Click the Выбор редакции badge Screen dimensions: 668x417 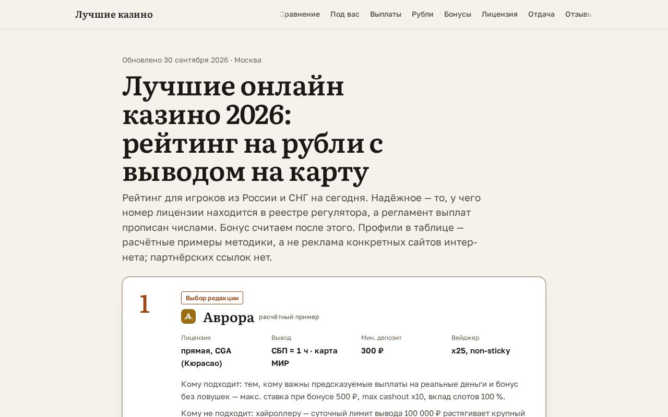[212, 298]
